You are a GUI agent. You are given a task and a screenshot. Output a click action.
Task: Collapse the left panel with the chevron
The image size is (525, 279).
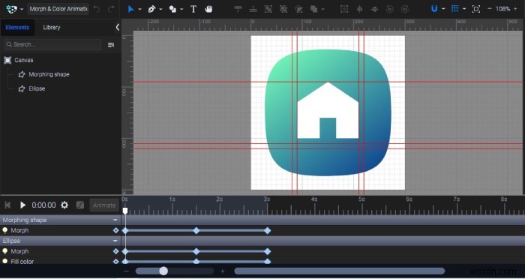click(x=118, y=28)
